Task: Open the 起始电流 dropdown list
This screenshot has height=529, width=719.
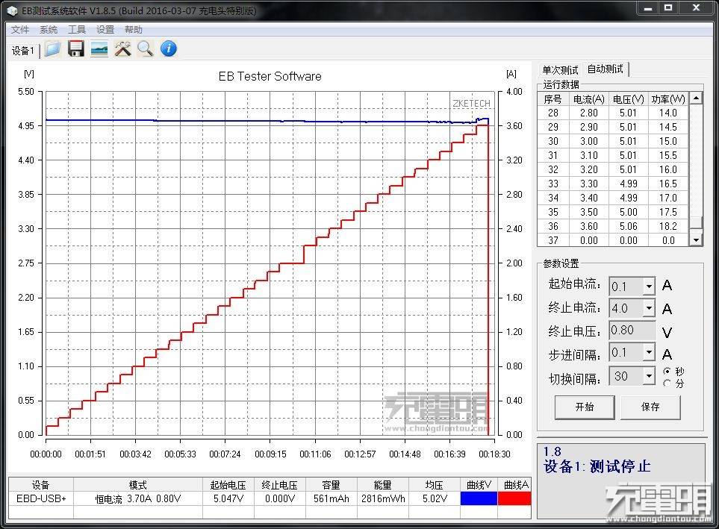Action: click(x=650, y=286)
